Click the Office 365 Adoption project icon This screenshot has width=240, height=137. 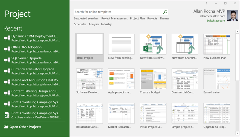pyautogui.click(x=7, y=49)
